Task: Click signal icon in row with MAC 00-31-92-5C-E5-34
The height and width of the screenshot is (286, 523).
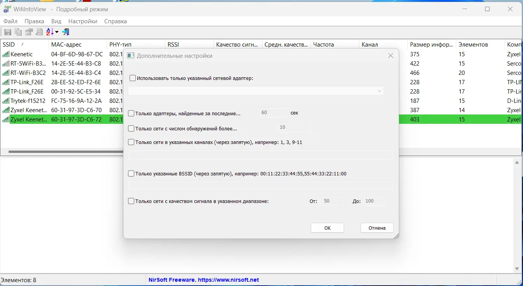Action: [x=6, y=92]
